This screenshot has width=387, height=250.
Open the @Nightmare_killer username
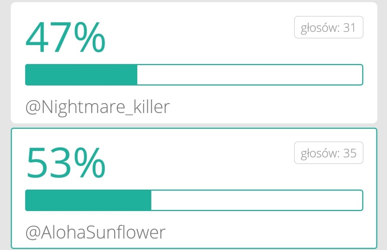tap(97, 107)
